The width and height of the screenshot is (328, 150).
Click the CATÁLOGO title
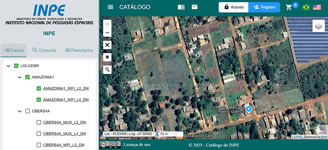click(135, 7)
